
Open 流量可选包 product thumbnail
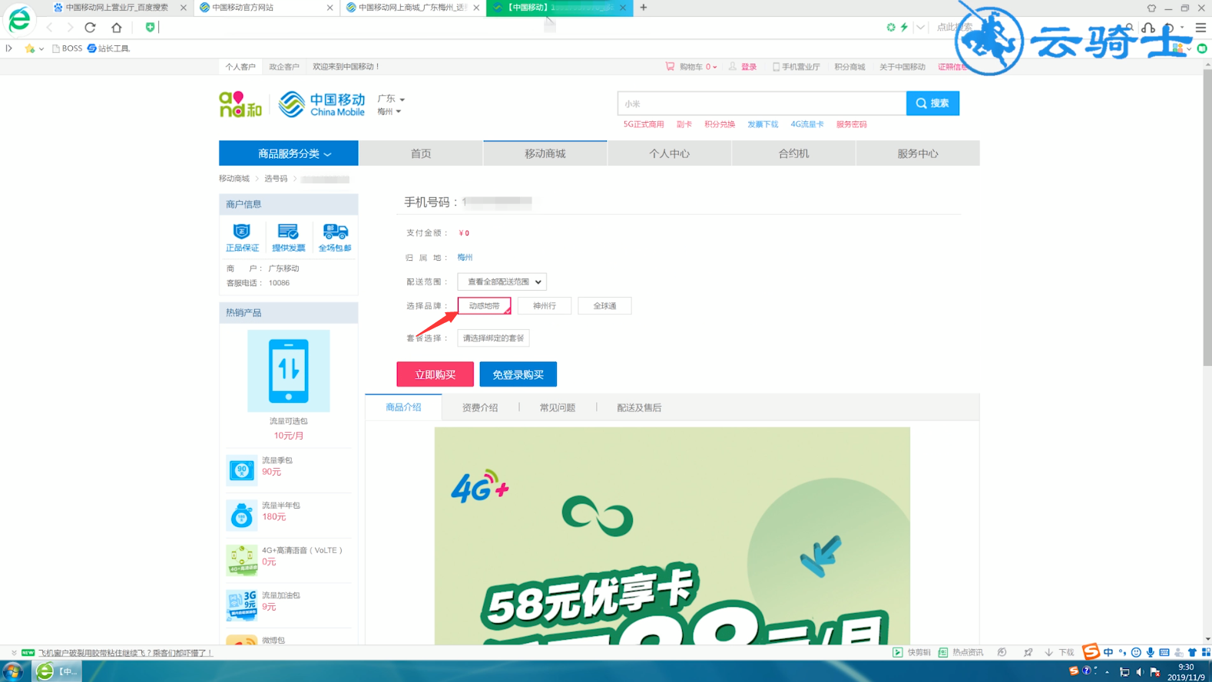point(289,371)
